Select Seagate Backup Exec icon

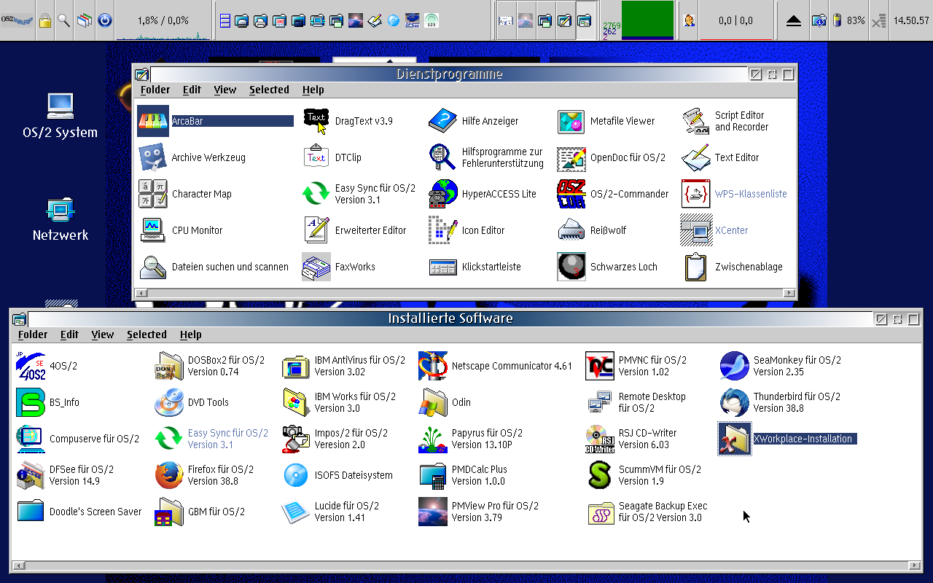[600, 512]
